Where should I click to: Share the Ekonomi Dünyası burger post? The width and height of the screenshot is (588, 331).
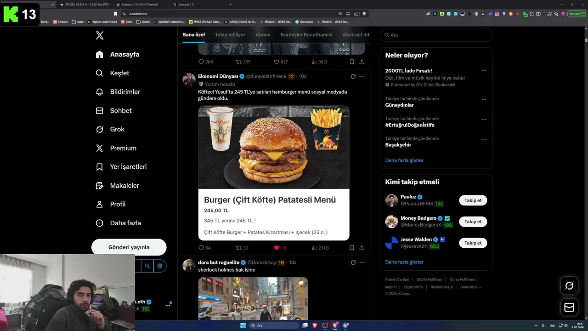pos(362,248)
